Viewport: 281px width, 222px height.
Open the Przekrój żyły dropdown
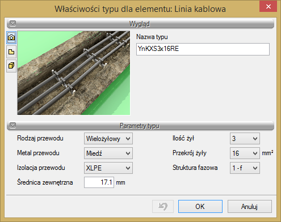point(245,153)
